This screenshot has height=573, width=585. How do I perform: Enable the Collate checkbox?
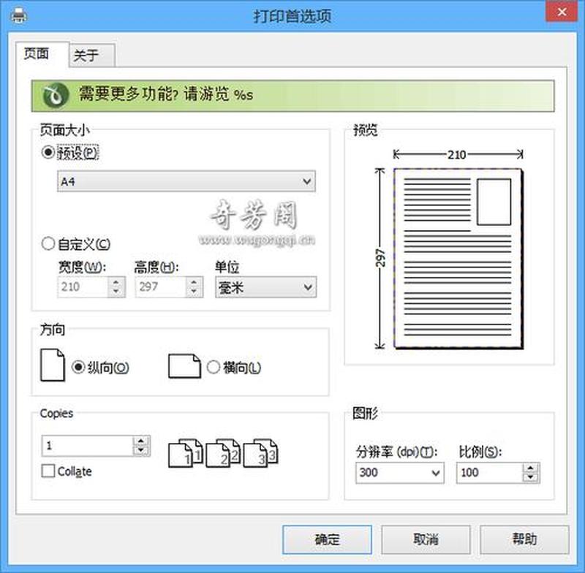click(48, 471)
